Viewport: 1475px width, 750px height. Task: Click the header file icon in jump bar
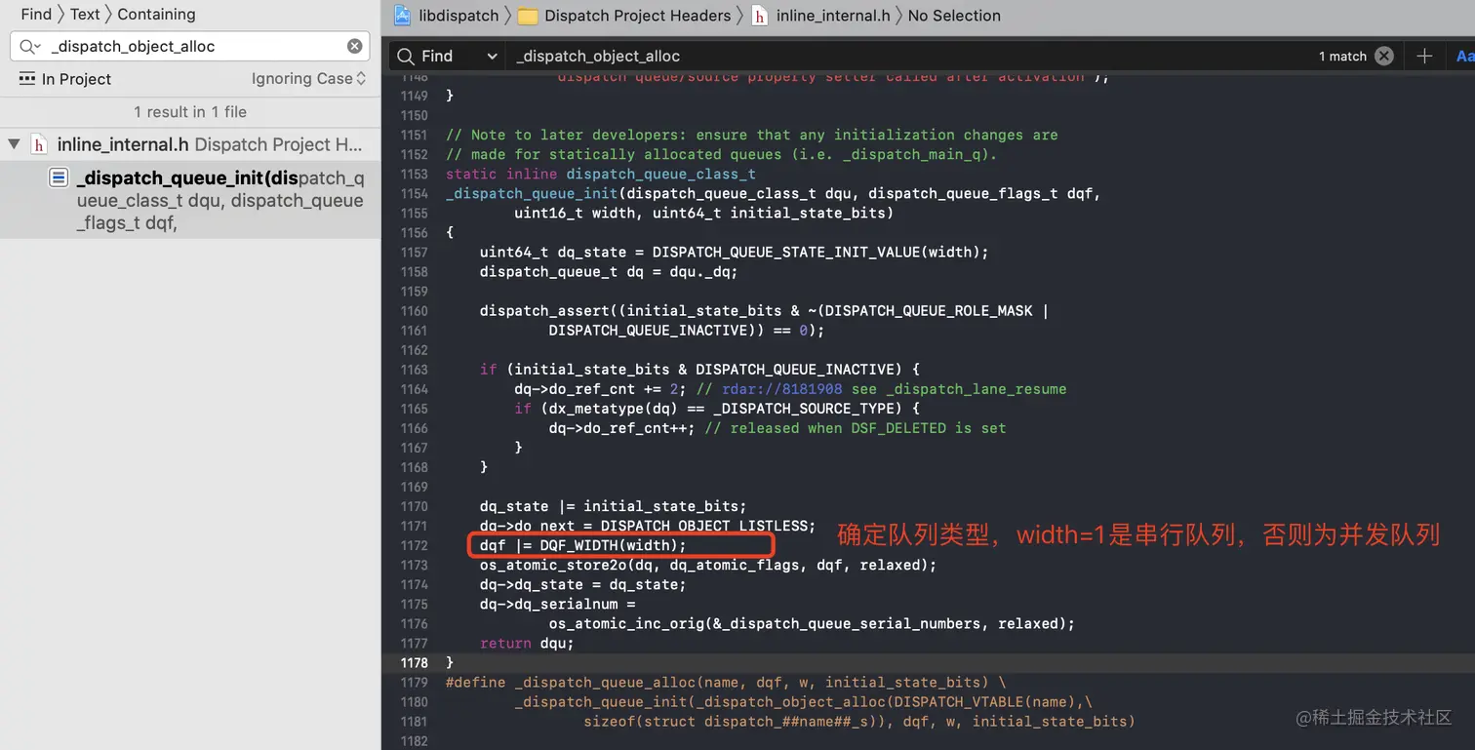coord(759,16)
